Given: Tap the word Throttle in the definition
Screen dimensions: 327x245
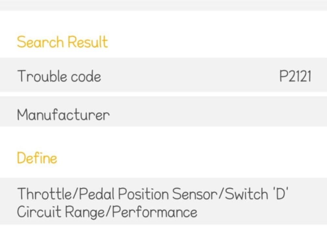Looking at the screenshot, I should pyautogui.click(x=44, y=194).
